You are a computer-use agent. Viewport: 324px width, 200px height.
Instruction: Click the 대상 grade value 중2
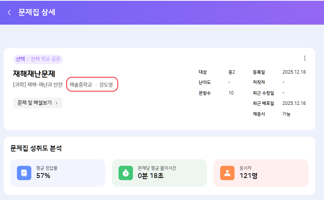point(232,72)
